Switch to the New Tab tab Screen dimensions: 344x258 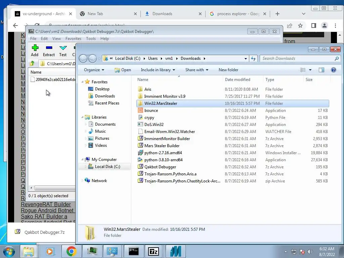click(x=107, y=14)
